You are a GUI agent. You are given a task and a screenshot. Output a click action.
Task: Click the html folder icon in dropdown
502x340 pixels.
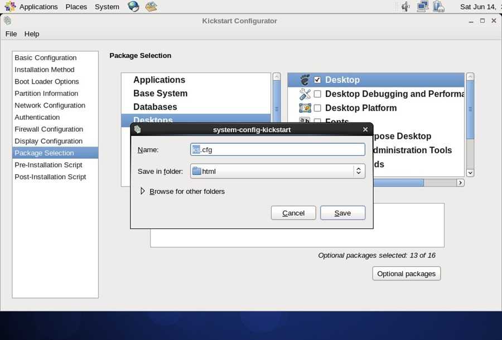click(196, 171)
